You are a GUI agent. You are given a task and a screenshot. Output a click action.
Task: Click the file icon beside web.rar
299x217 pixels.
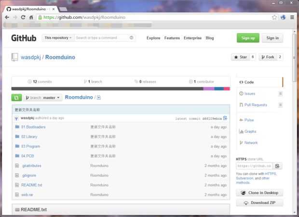[x=17, y=194]
